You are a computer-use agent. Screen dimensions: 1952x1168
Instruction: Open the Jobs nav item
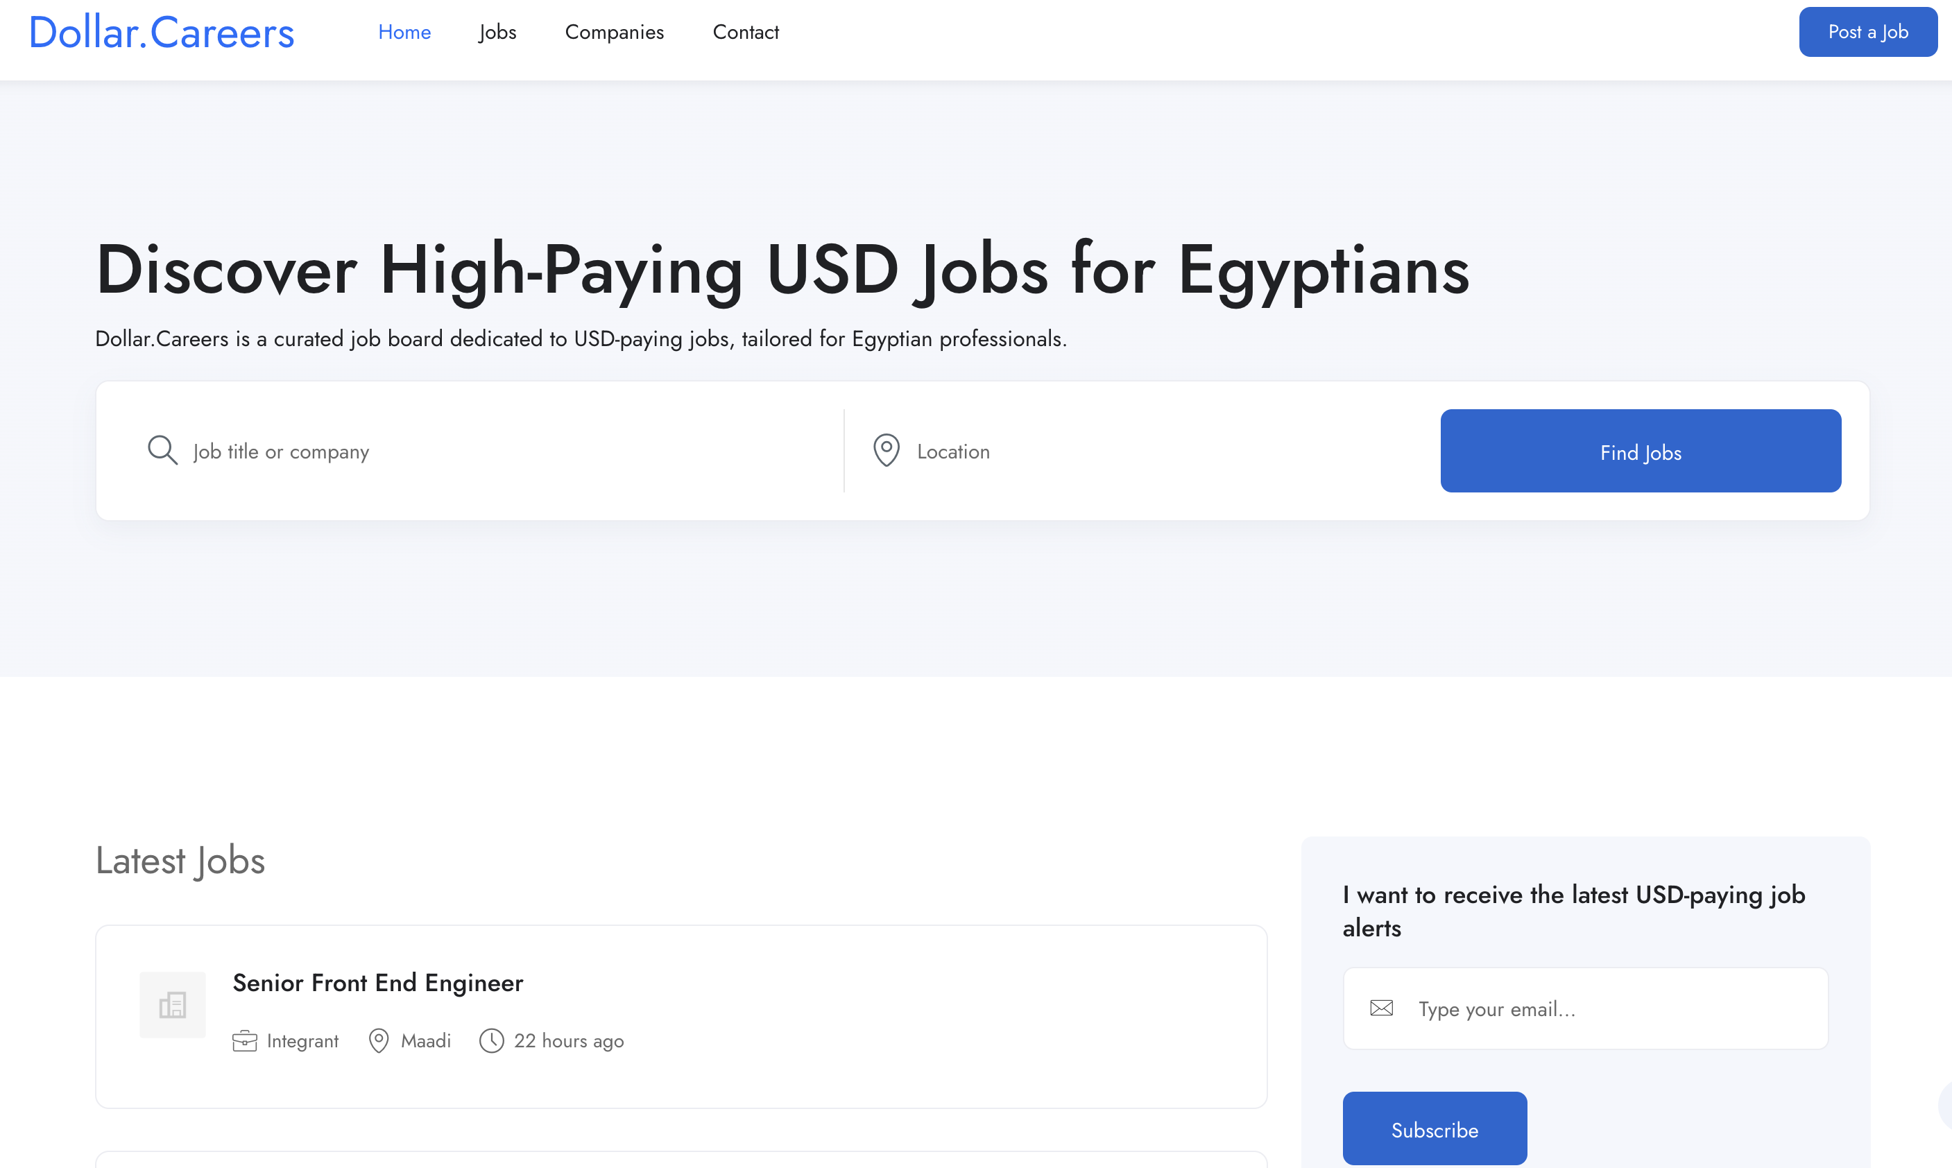497,33
